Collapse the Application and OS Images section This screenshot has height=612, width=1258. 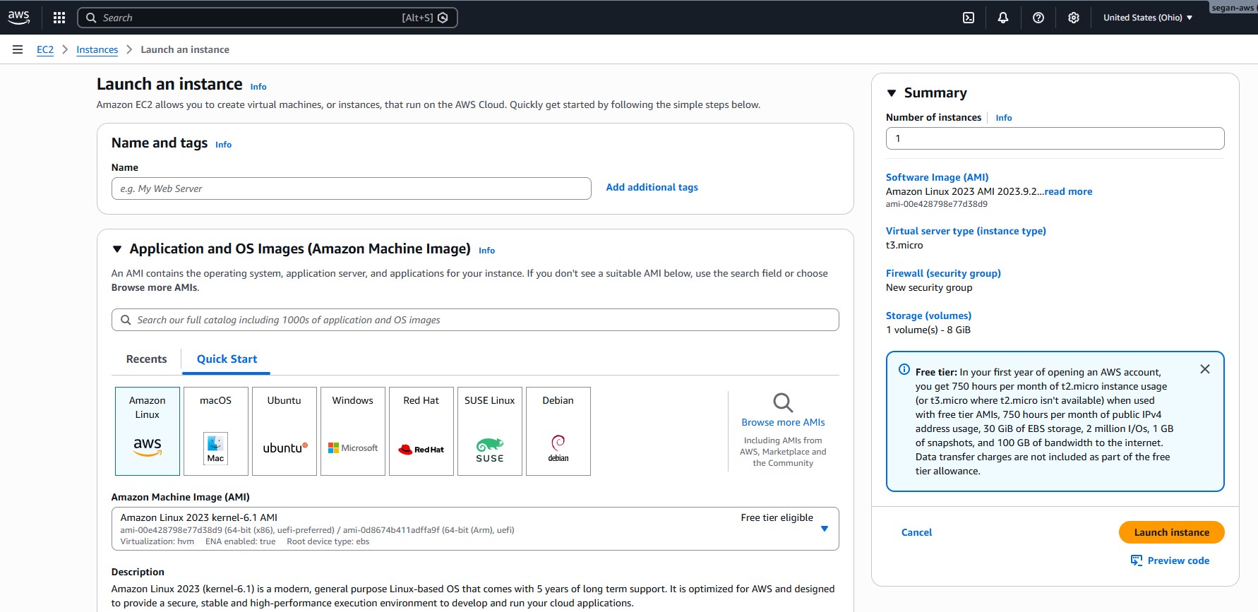coord(117,249)
